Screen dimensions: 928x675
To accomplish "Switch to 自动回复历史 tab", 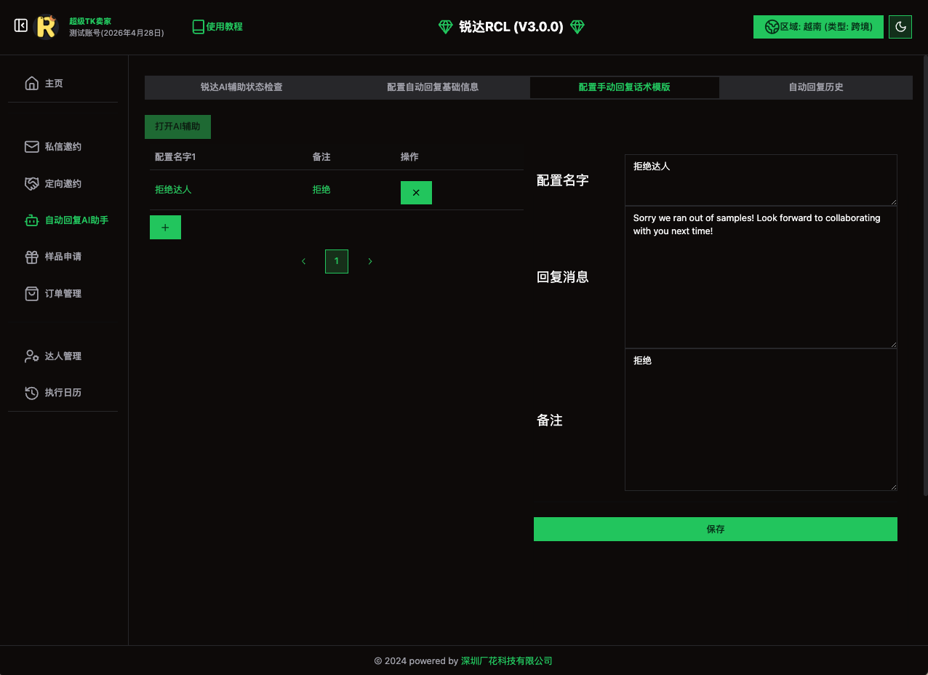I will [x=815, y=87].
